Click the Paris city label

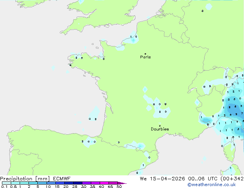tap(145, 57)
